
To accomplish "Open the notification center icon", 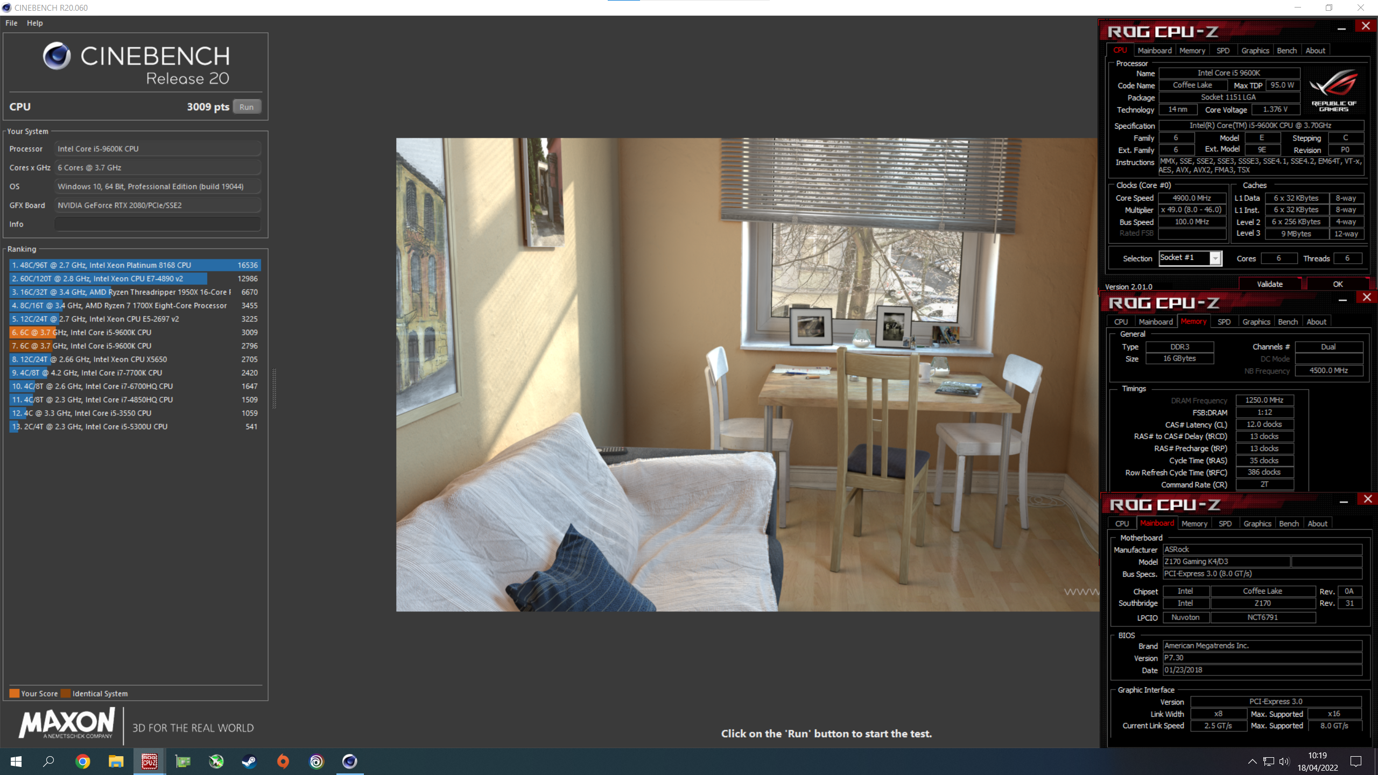I will click(x=1356, y=761).
